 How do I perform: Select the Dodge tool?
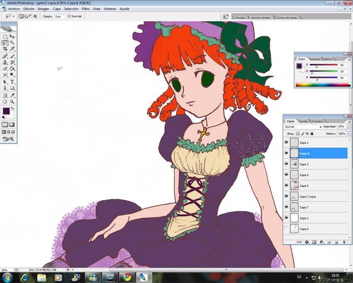pos(12,74)
